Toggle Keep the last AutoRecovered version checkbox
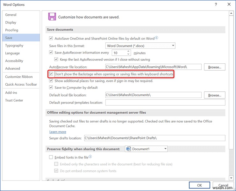This screenshot has height=191, width=236. 56,59
